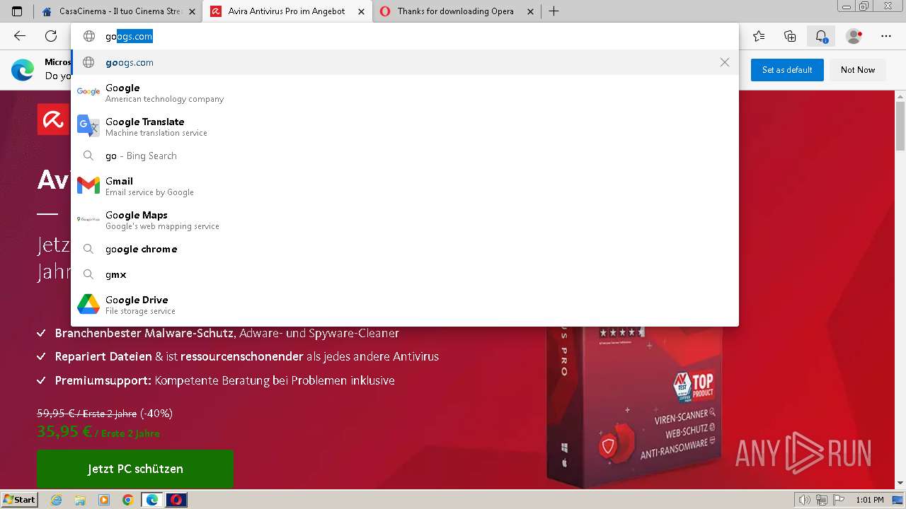Click the Jetzt PC schützen button
Viewport: 906px width, 509px height.
135,469
